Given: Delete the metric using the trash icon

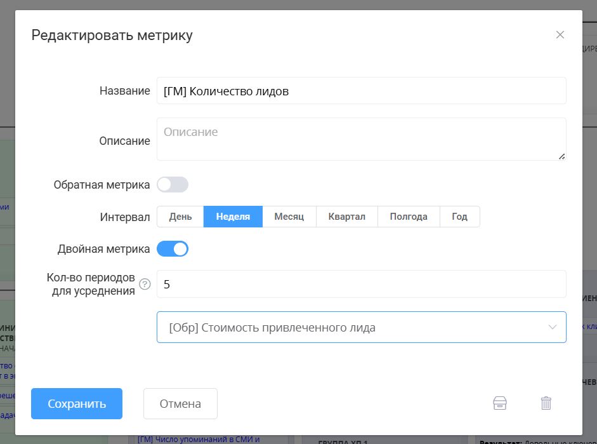Looking at the screenshot, I should [x=546, y=403].
